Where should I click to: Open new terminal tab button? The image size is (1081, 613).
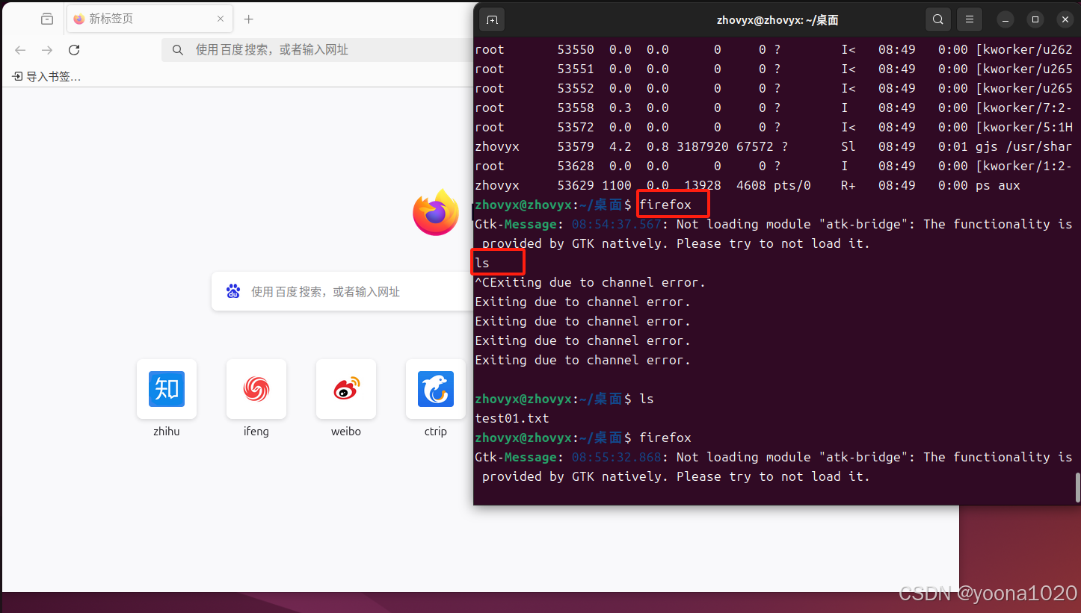[492, 19]
